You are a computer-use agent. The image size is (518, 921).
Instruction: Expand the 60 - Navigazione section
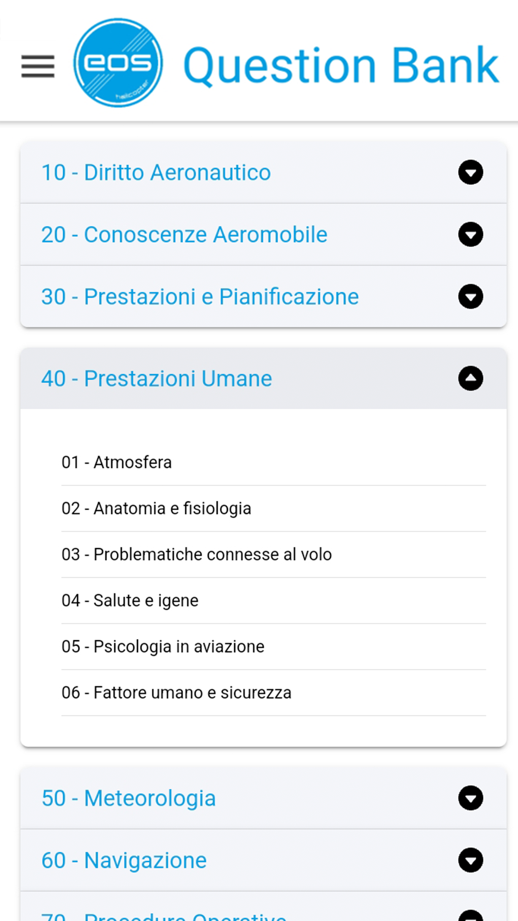[263, 860]
